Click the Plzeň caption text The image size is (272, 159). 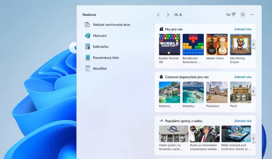[234, 106]
